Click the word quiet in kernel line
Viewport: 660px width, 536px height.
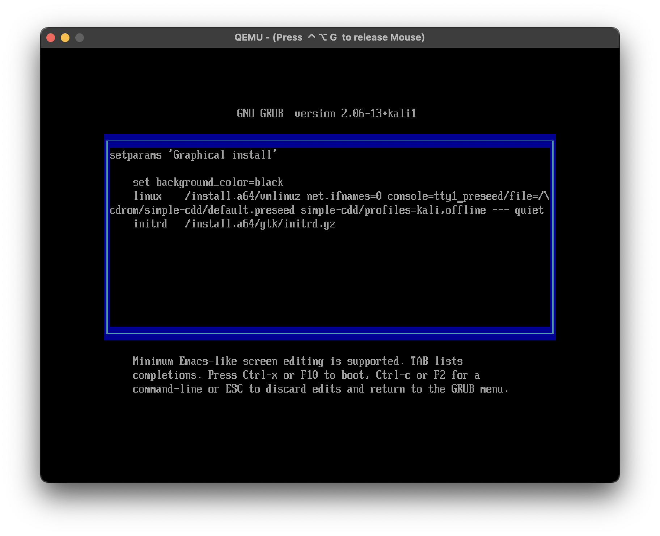(x=529, y=210)
